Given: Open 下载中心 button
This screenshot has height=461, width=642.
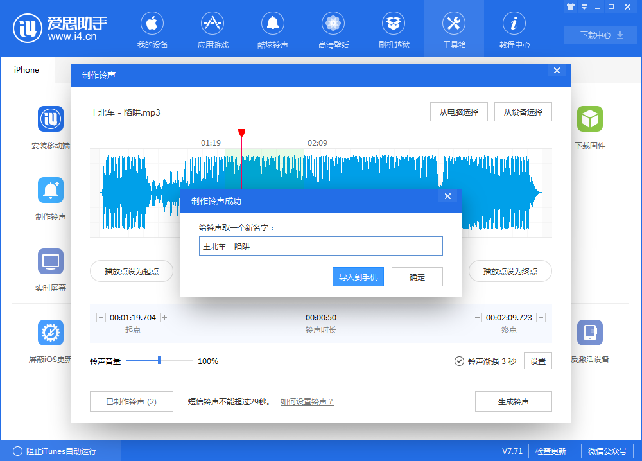Looking at the screenshot, I should point(601,35).
